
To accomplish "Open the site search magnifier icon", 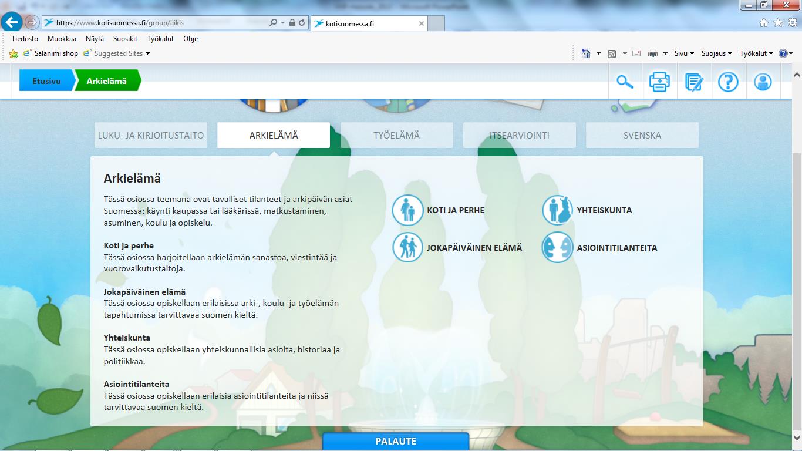I will tap(625, 82).
